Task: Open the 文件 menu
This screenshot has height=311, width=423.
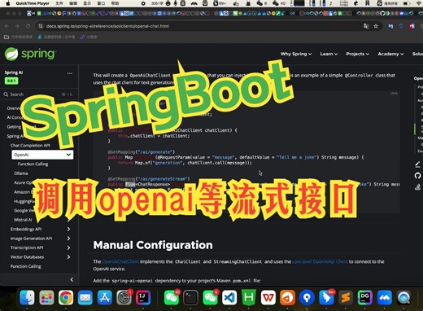Action: 59,3
